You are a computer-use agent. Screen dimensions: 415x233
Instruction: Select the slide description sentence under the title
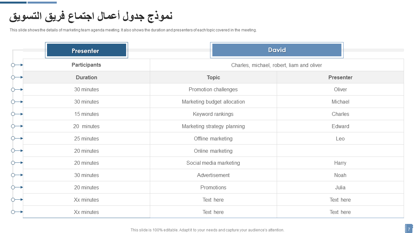tap(133, 30)
